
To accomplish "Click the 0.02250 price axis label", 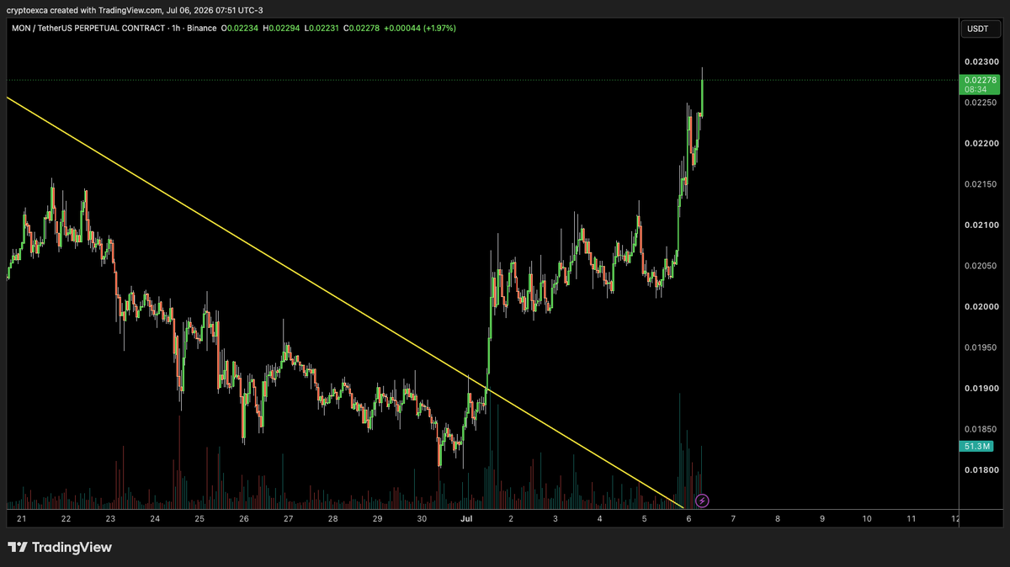I will [981, 103].
